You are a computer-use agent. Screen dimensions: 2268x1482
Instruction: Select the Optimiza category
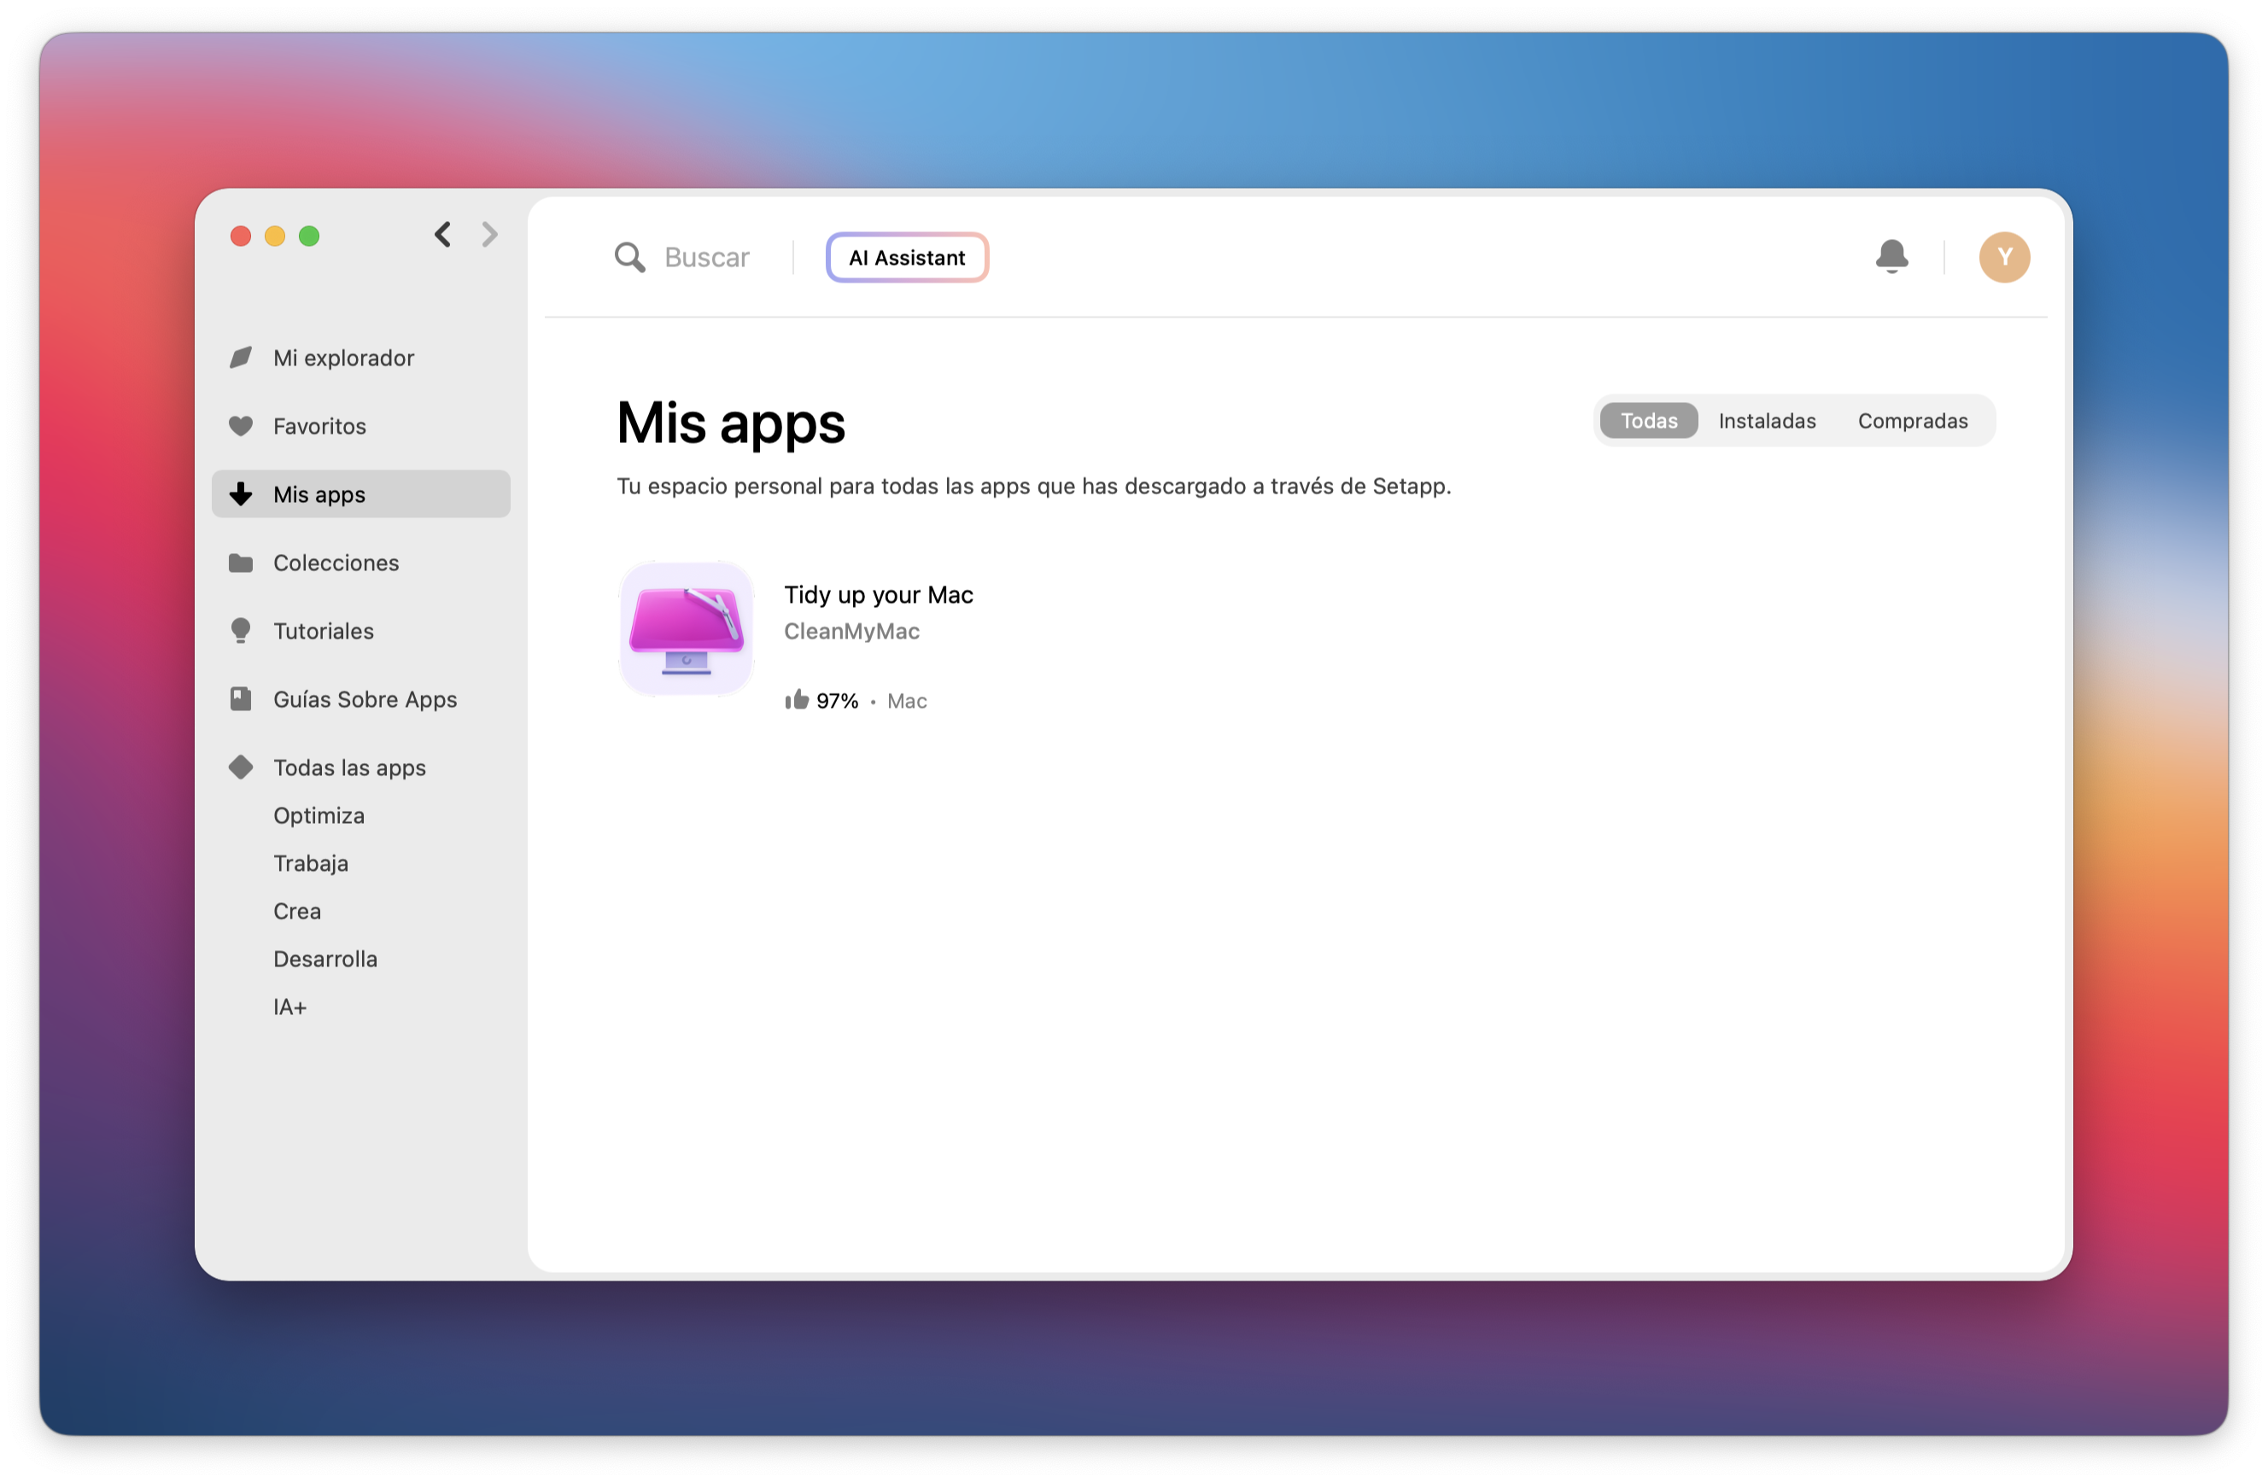pos(319,816)
